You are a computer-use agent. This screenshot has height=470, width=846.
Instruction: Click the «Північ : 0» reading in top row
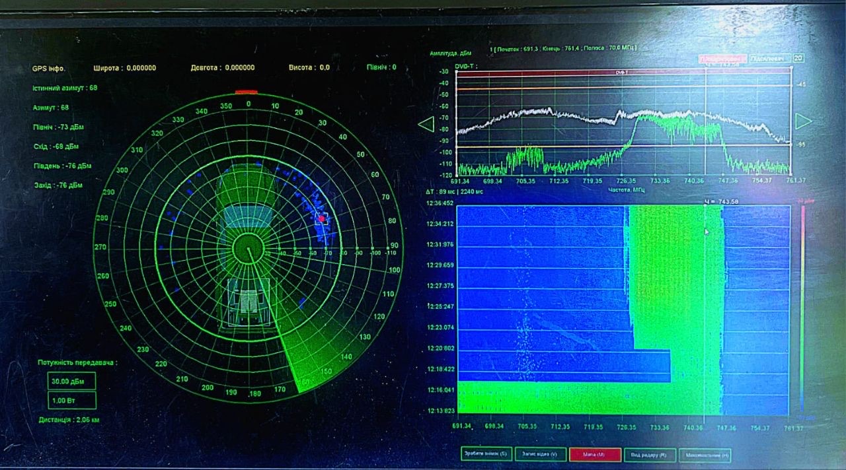[x=382, y=67]
